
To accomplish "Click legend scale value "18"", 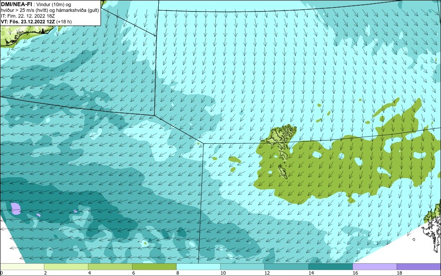I will point(400,273).
